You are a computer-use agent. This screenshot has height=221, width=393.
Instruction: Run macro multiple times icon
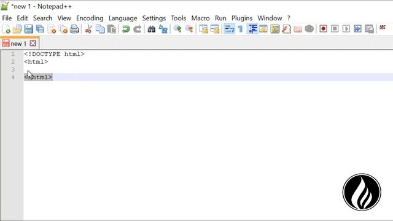tap(357, 29)
